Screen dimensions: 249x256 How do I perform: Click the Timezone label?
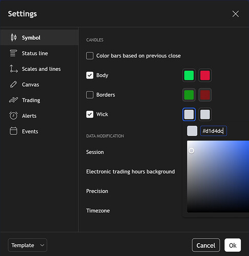[98, 210]
